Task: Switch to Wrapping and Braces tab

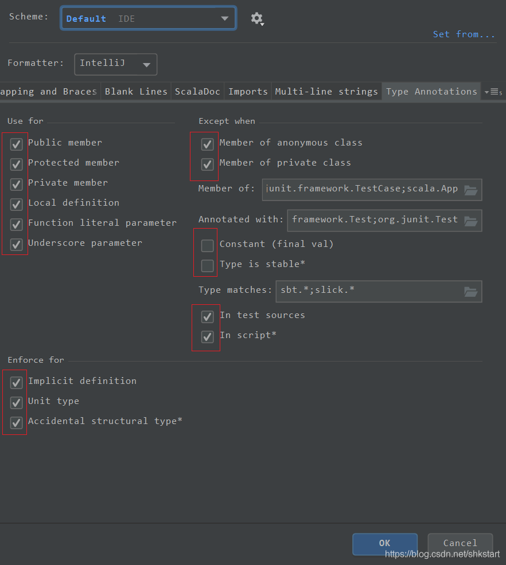Action: click(x=49, y=92)
